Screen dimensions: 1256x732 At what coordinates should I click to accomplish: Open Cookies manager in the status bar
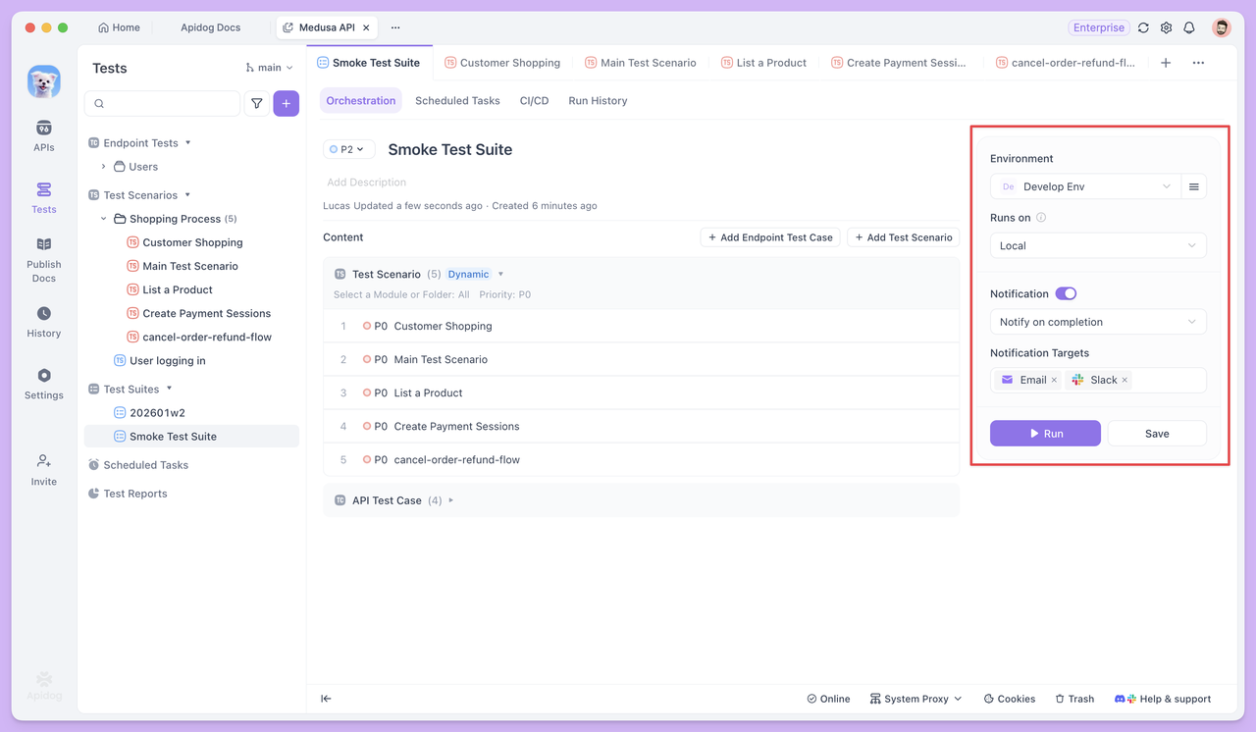coord(1009,698)
